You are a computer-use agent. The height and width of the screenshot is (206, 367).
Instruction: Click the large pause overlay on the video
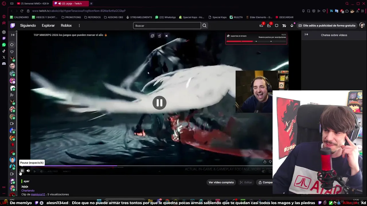click(x=159, y=103)
